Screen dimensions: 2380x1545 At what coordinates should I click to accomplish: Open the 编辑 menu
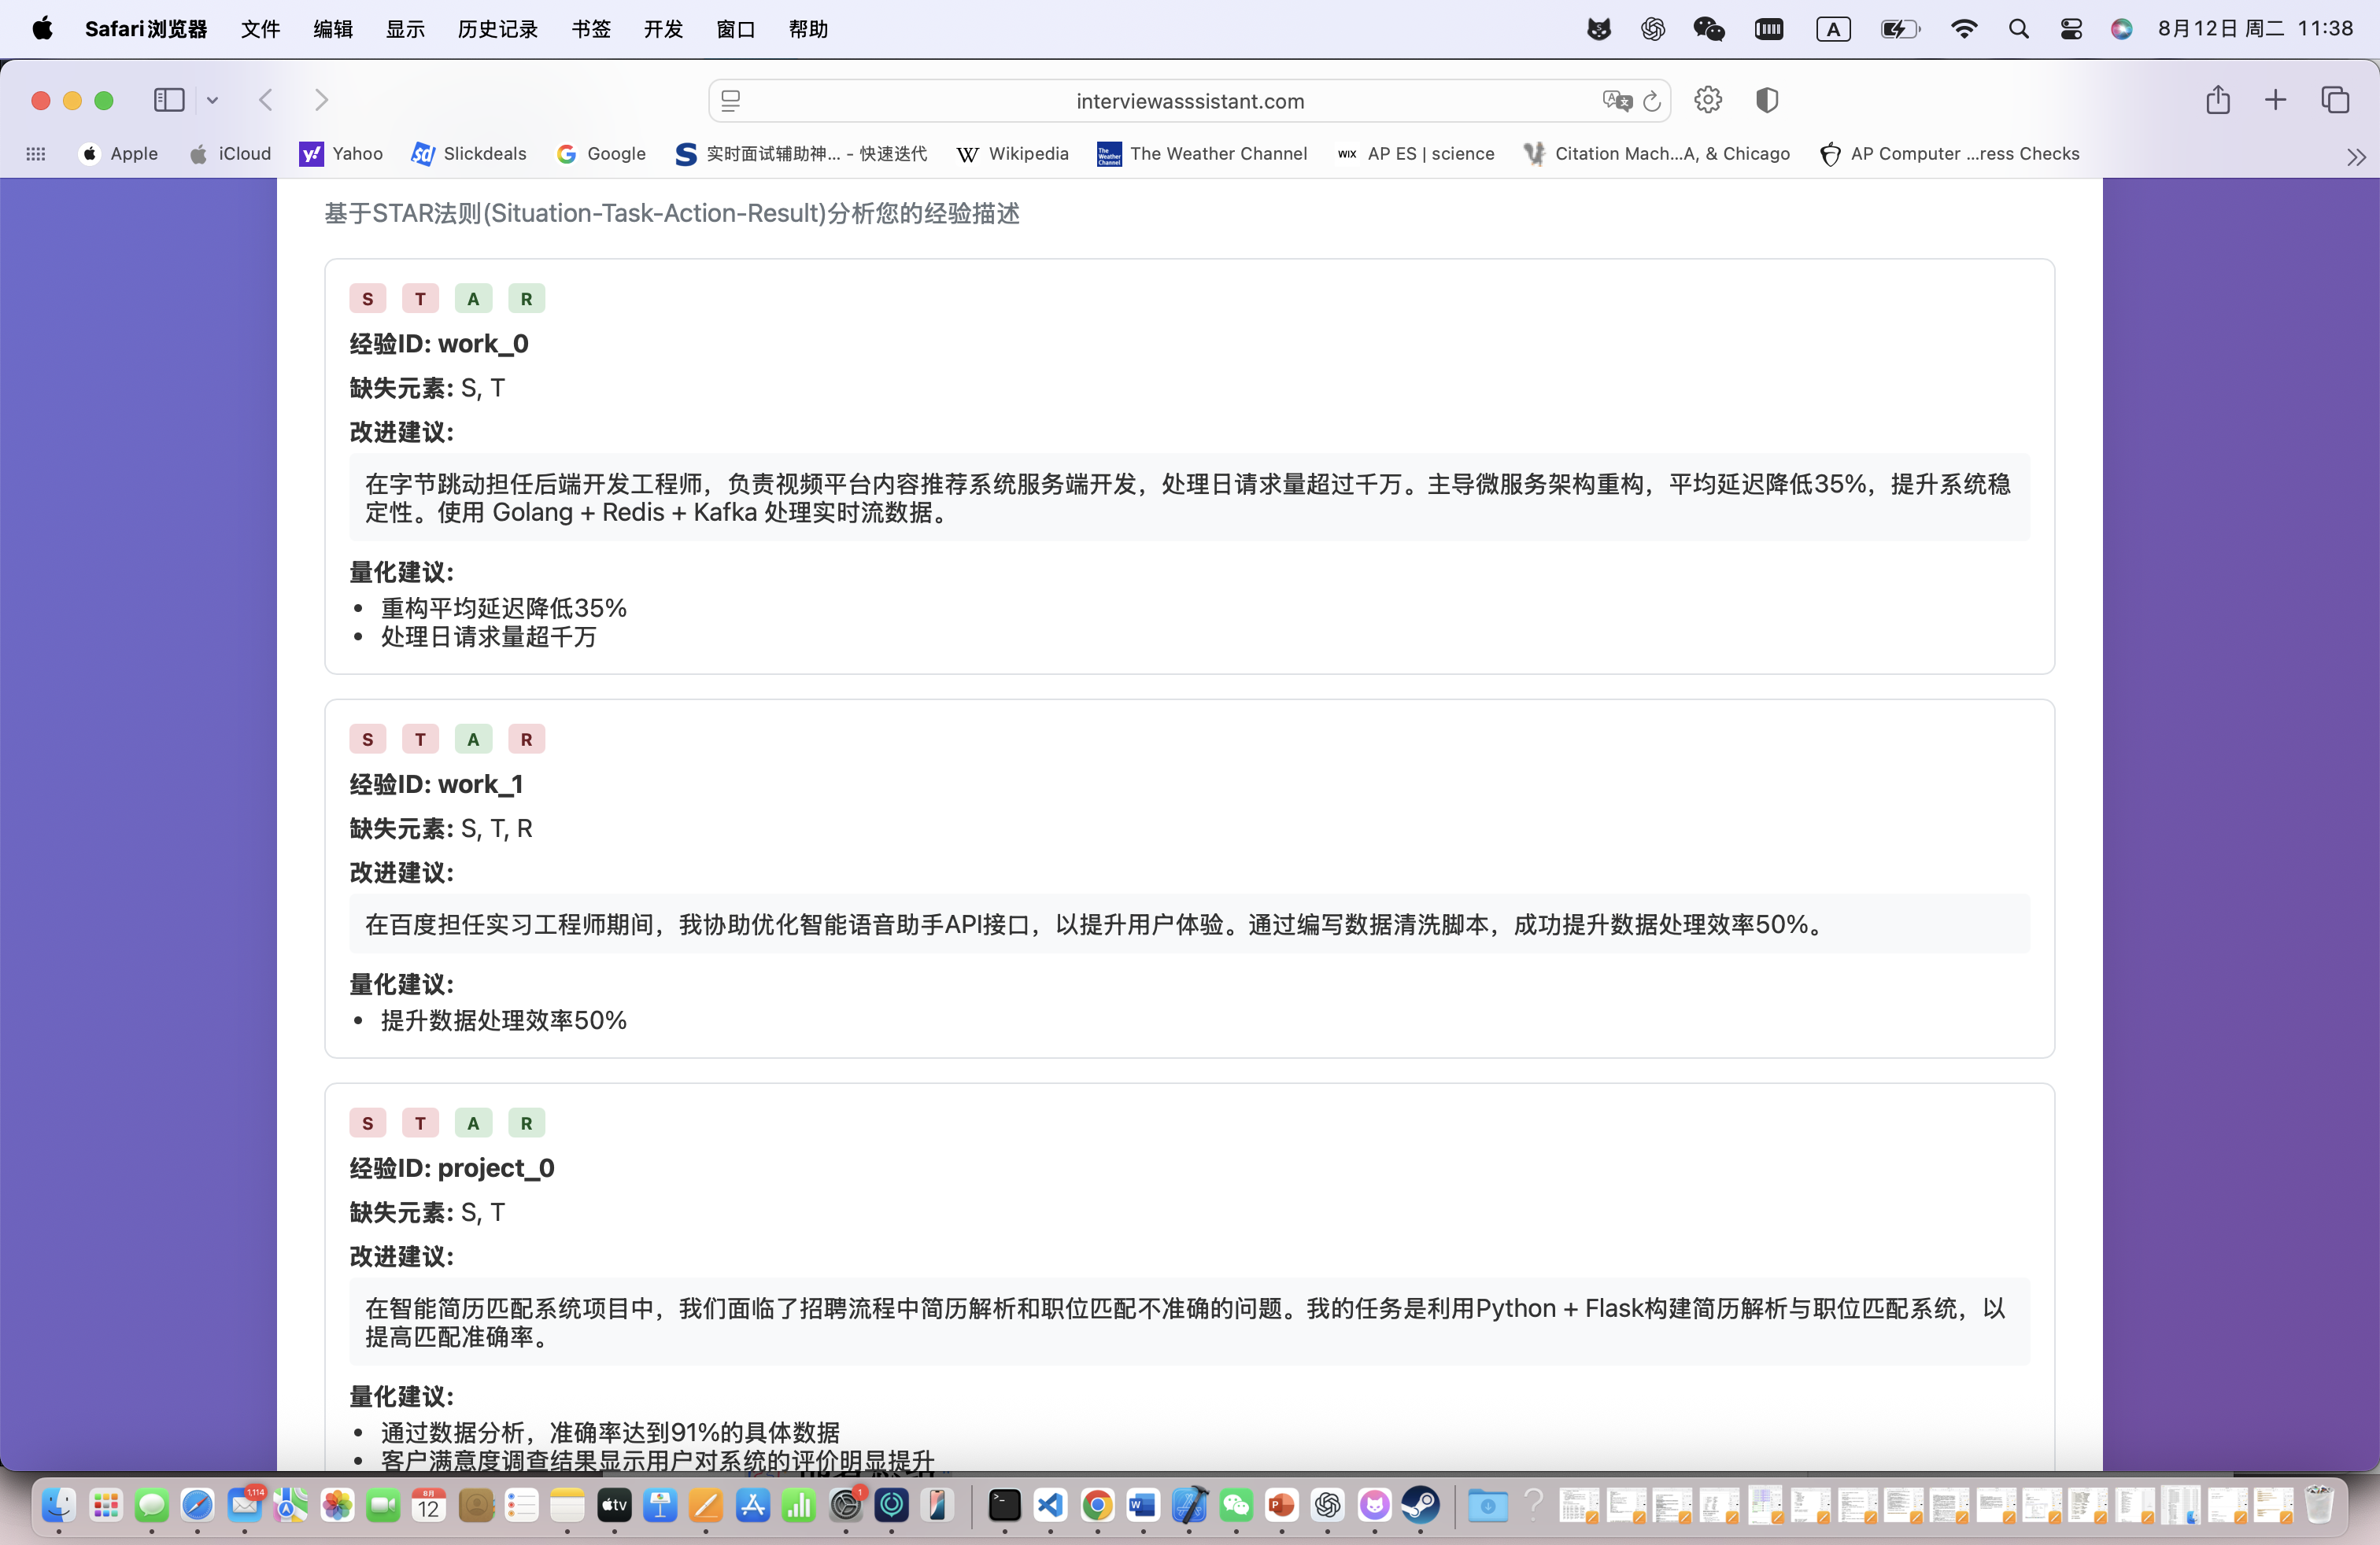pos(333,29)
